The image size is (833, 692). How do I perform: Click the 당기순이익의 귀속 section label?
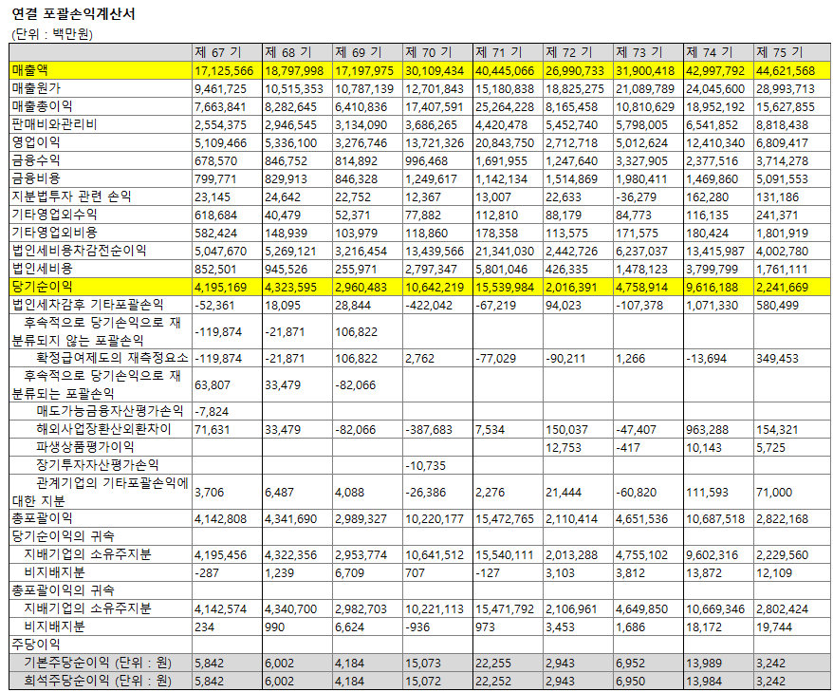[63, 537]
